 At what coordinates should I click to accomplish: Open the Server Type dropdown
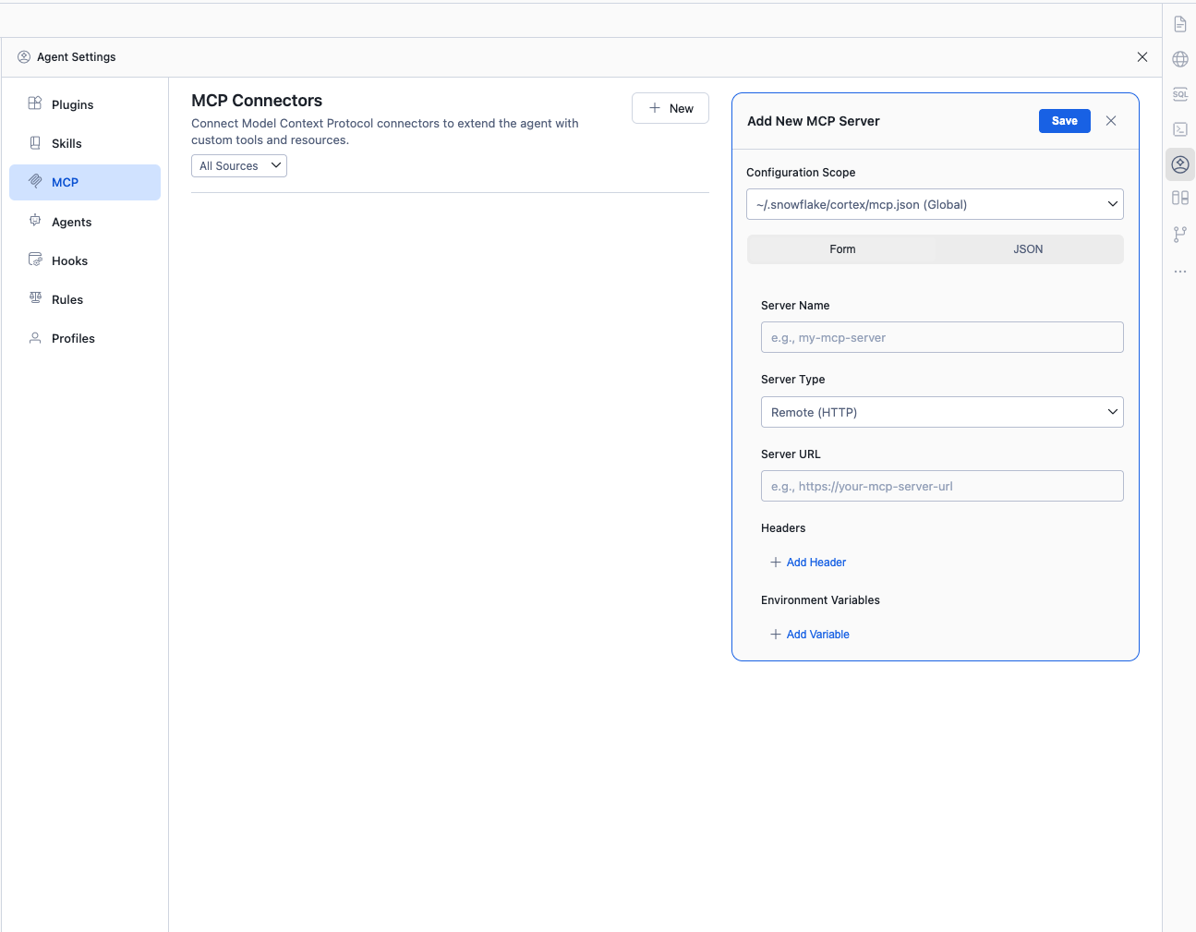click(x=942, y=412)
